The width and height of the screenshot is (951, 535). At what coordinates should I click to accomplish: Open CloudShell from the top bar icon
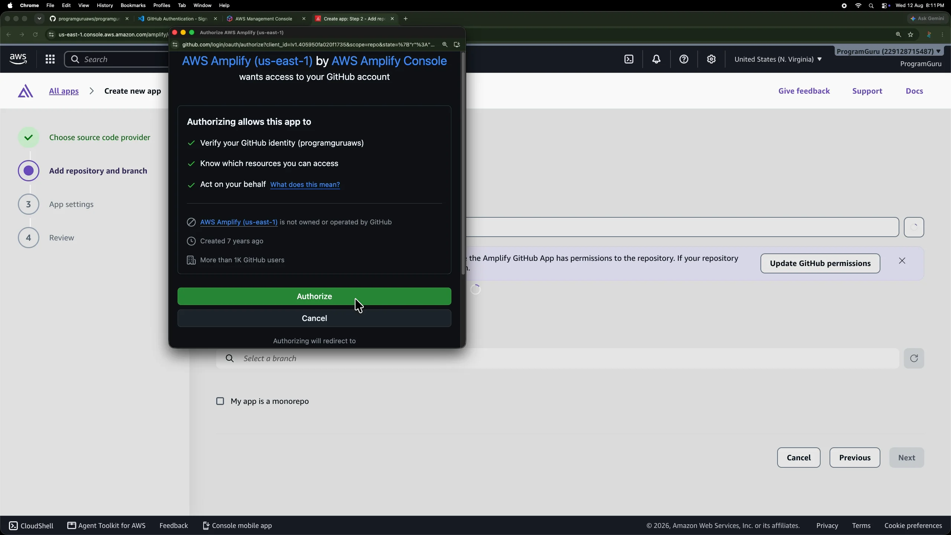click(629, 59)
